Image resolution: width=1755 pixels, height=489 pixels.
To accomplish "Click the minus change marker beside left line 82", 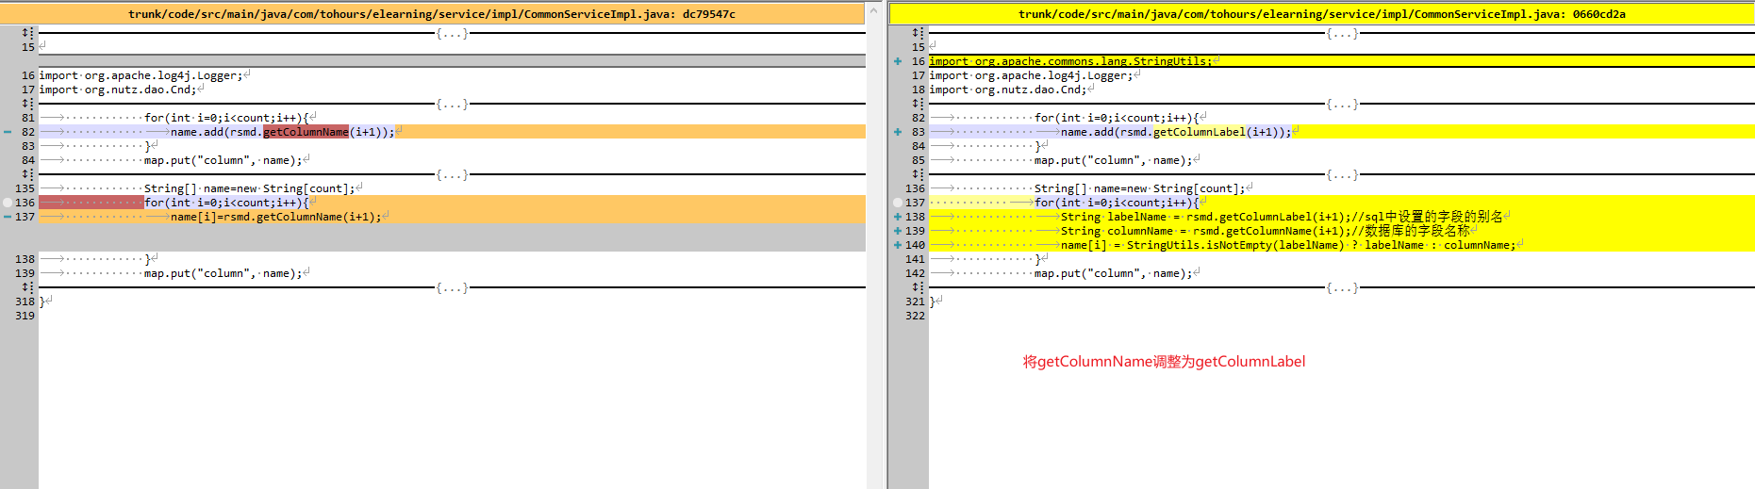I will coord(8,132).
